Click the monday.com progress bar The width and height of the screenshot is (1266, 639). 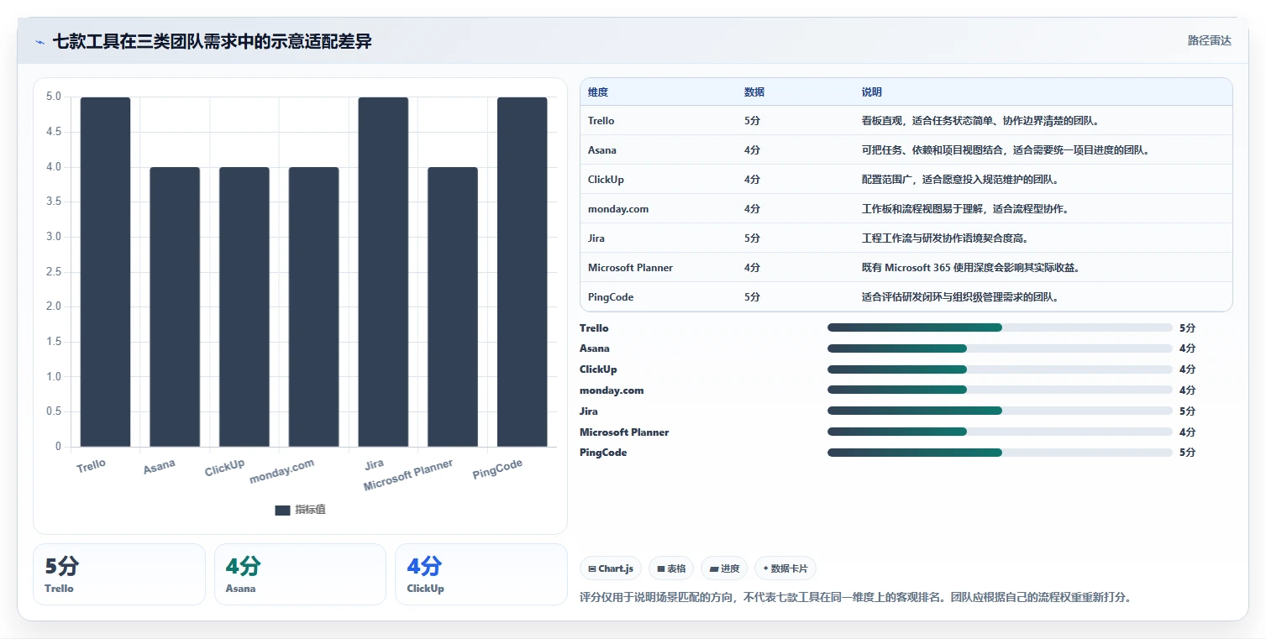[x=1000, y=390]
